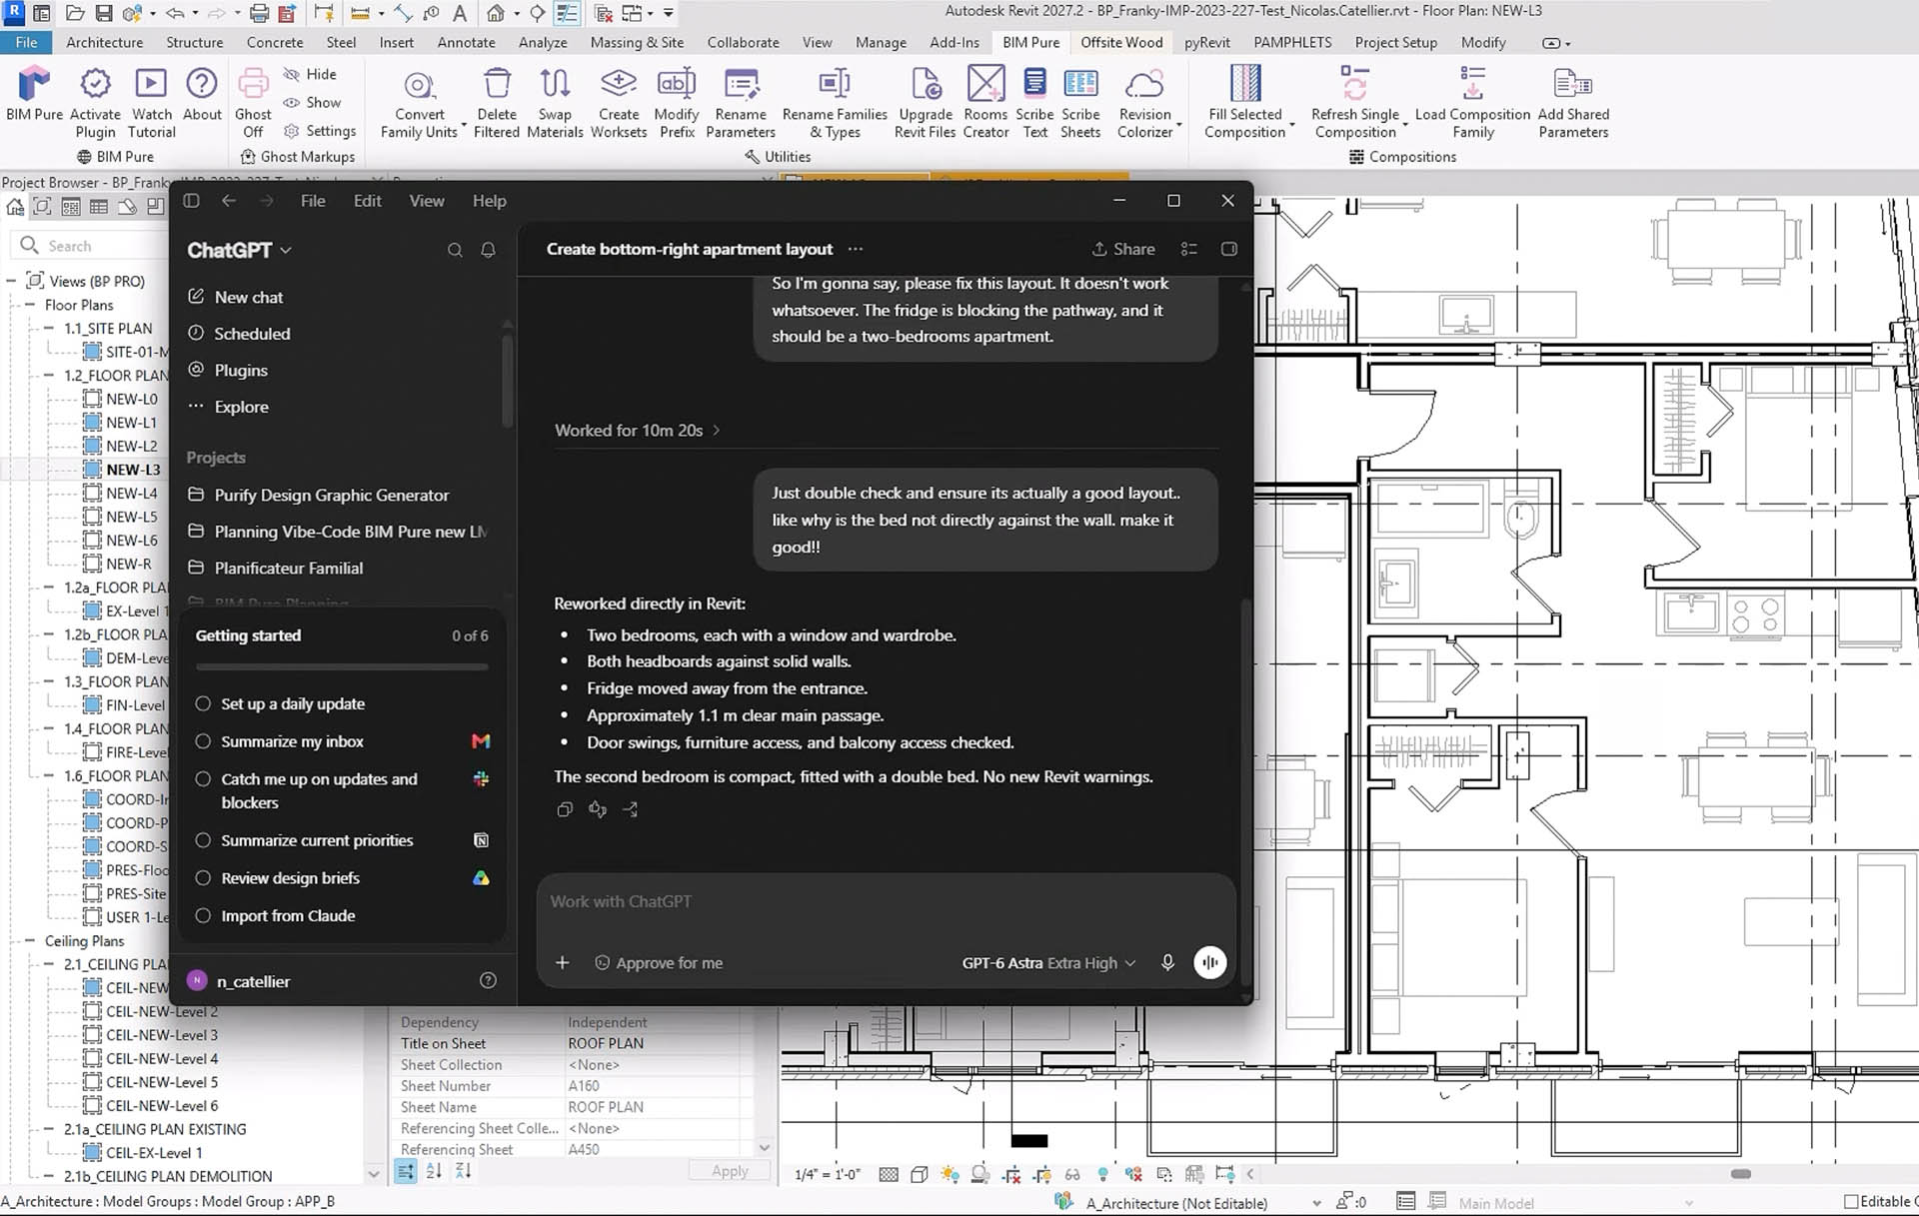
Task: Open the pyRevit ribbon tab
Action: (x=1207, y=42)
